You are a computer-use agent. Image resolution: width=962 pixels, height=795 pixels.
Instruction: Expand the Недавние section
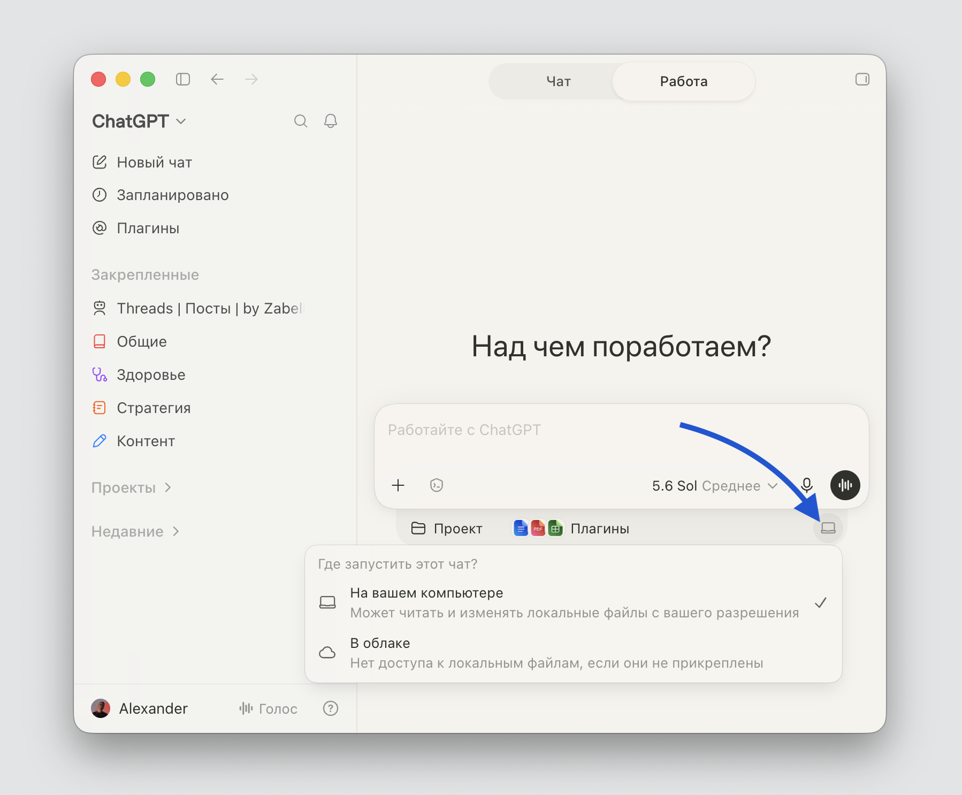pos(135,531)
